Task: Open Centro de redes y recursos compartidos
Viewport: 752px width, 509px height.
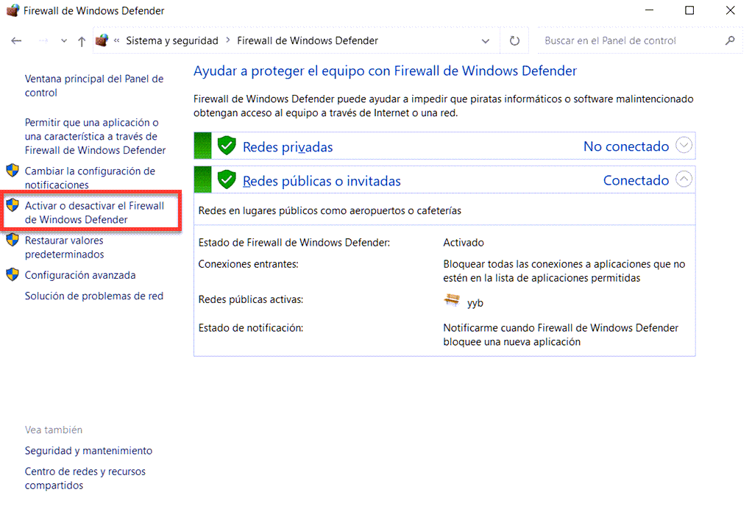Action: point(85,478)
